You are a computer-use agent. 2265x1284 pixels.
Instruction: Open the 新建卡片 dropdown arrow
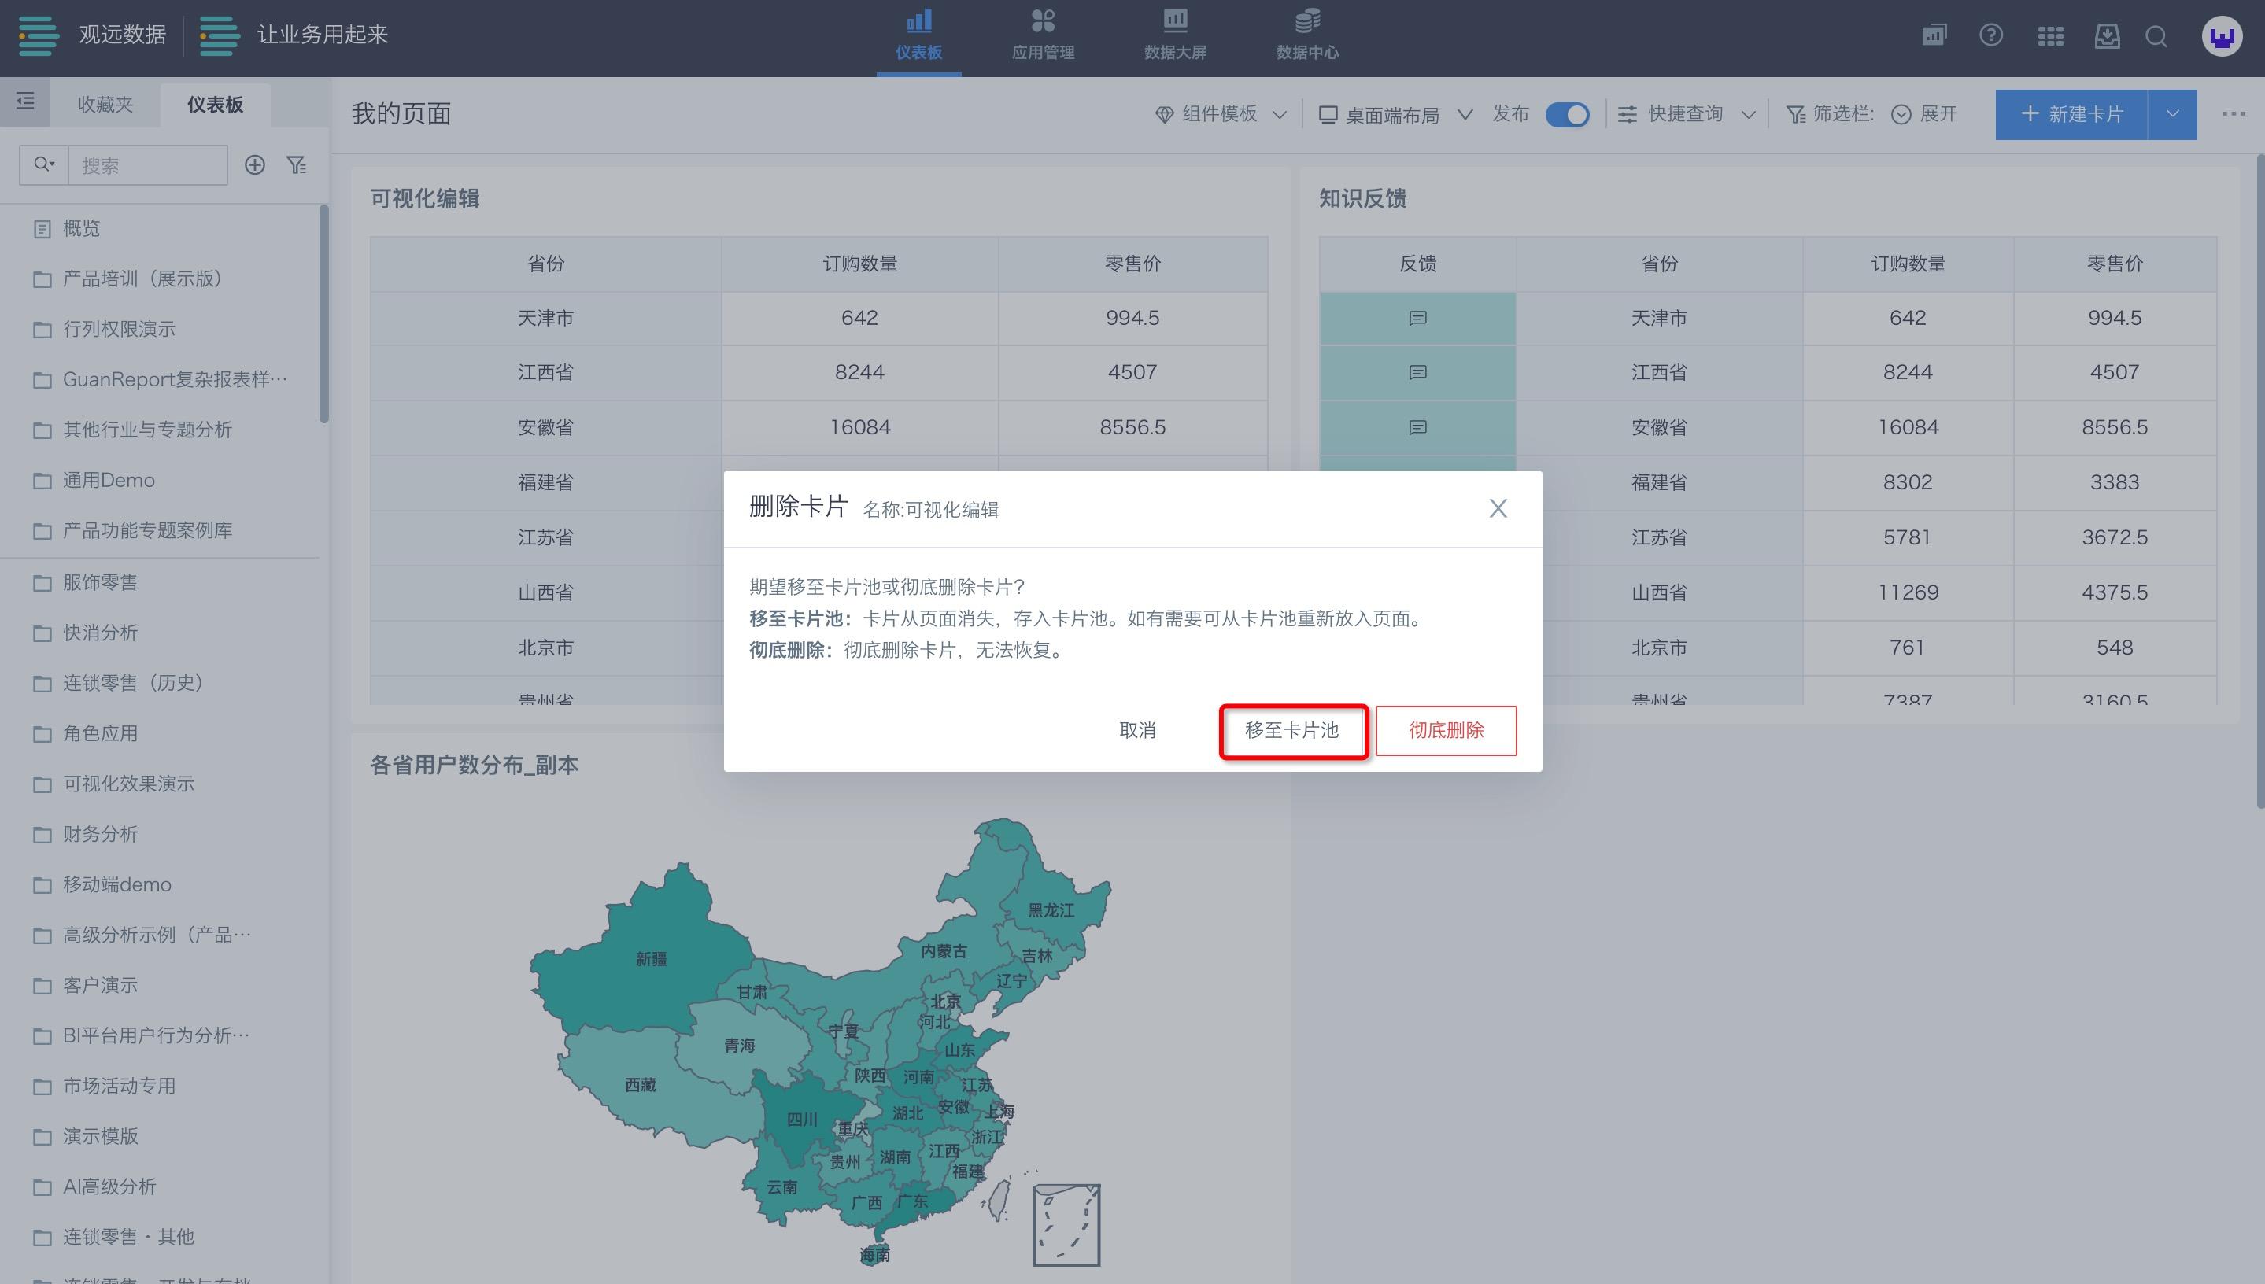point(2172,114)
